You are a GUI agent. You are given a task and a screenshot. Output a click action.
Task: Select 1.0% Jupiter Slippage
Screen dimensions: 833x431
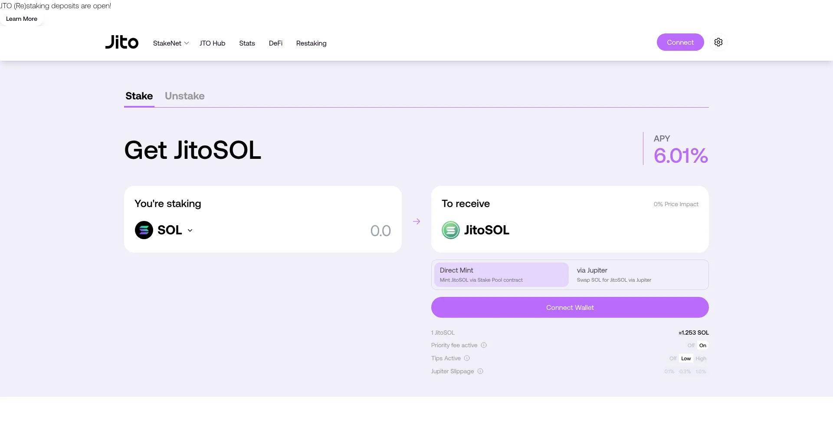pos(701,372)
